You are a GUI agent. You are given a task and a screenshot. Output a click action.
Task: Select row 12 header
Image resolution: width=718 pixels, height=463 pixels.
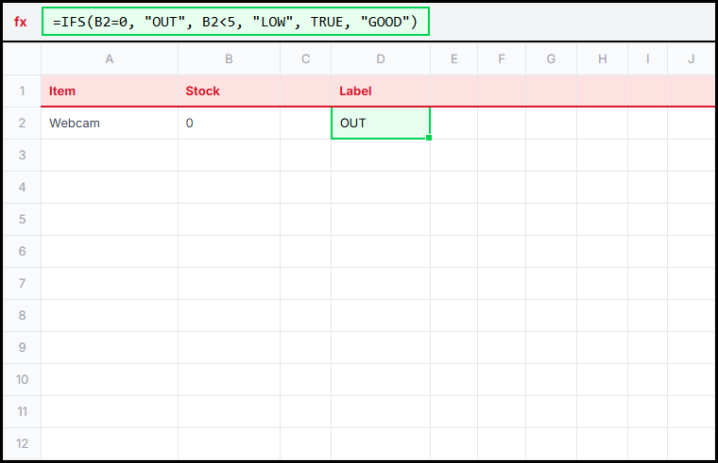coord(22,443)
